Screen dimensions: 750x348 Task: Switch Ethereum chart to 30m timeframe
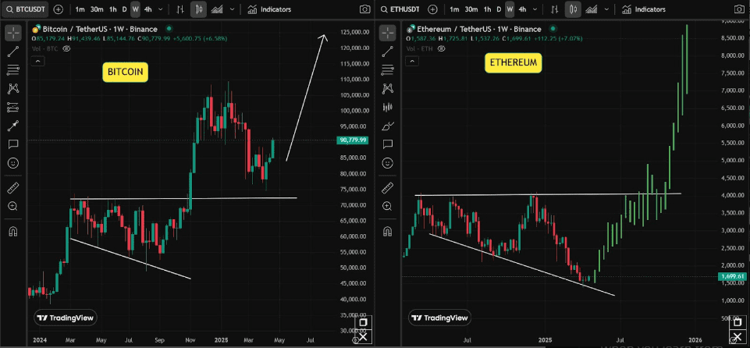point(471,9)
